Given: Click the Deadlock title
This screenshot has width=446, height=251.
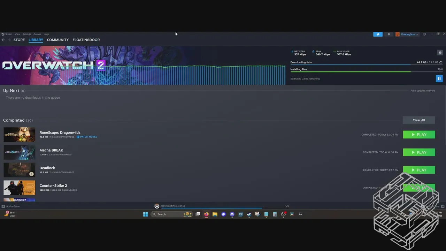Looking at the screenshot, I should pos(47,168).
